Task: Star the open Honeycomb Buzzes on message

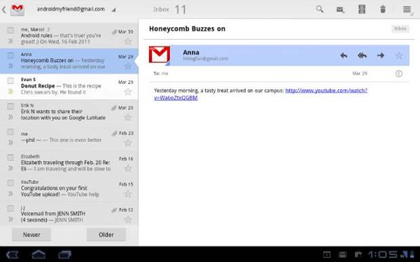Action: pyautogui.click(x=399, y=55)
